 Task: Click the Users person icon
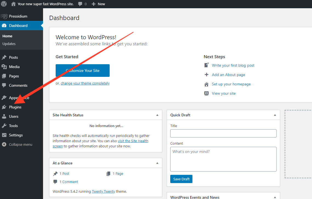coord(4,116)
